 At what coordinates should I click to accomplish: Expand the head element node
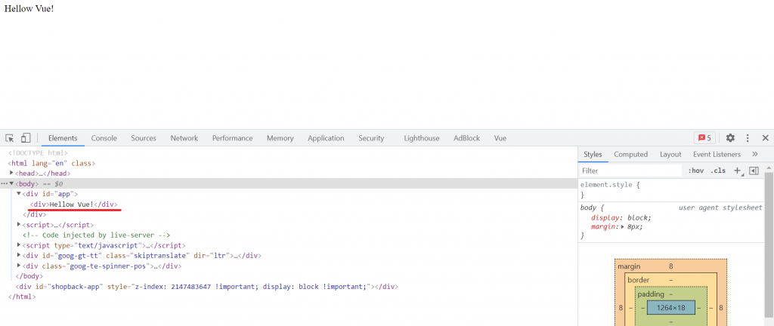click(11, 173)
